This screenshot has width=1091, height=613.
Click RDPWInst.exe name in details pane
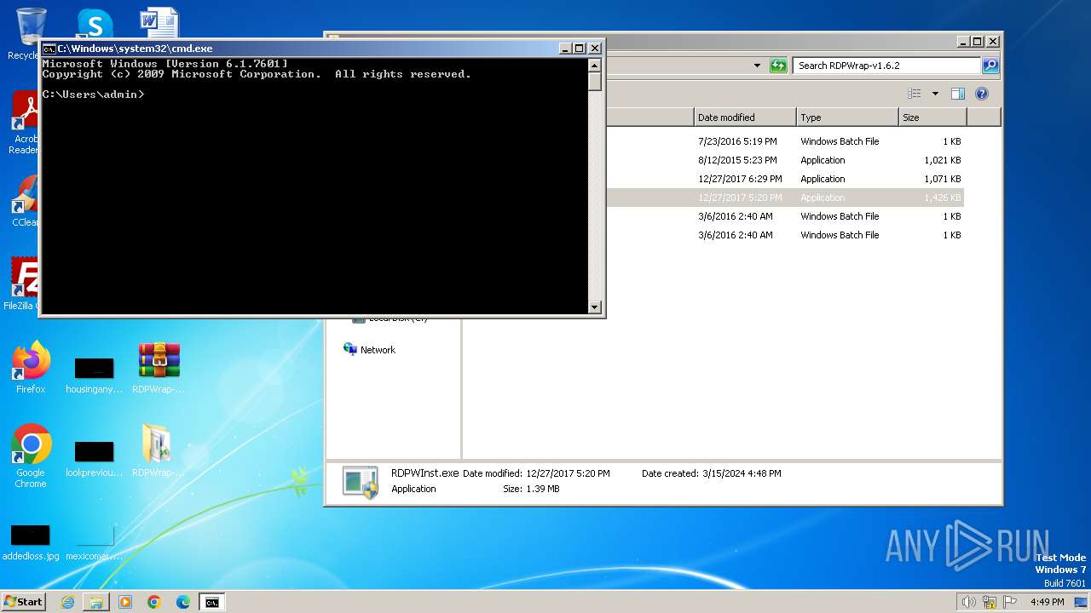pyautogui.click(x=424, y=473)
